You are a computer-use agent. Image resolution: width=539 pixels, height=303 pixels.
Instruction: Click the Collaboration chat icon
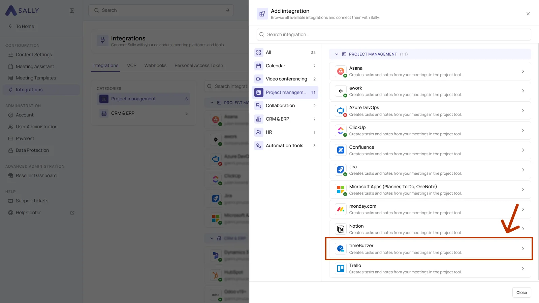(259, 106)
